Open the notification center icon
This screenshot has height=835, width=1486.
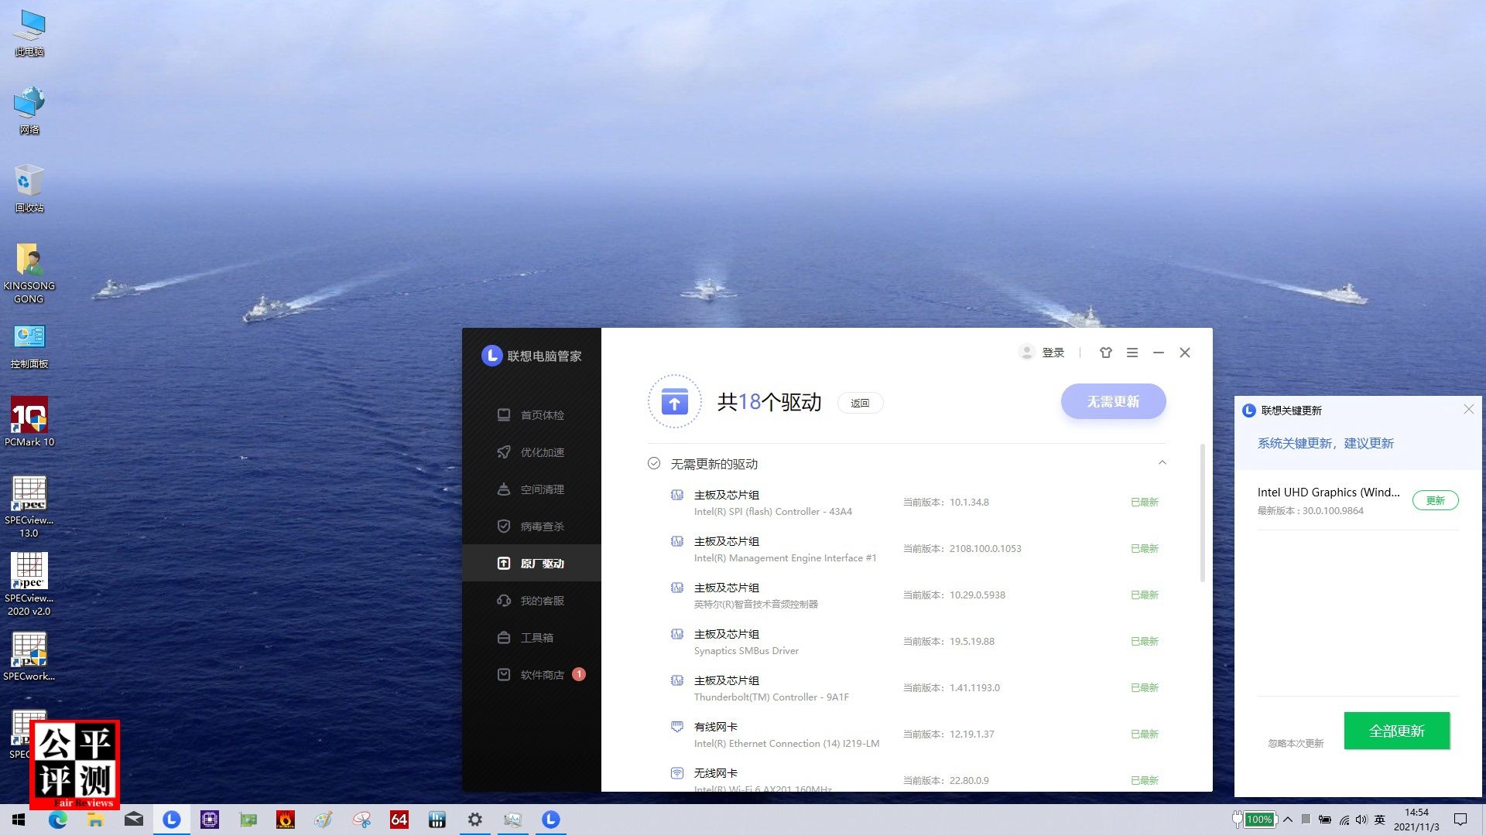pos(1460,820)
